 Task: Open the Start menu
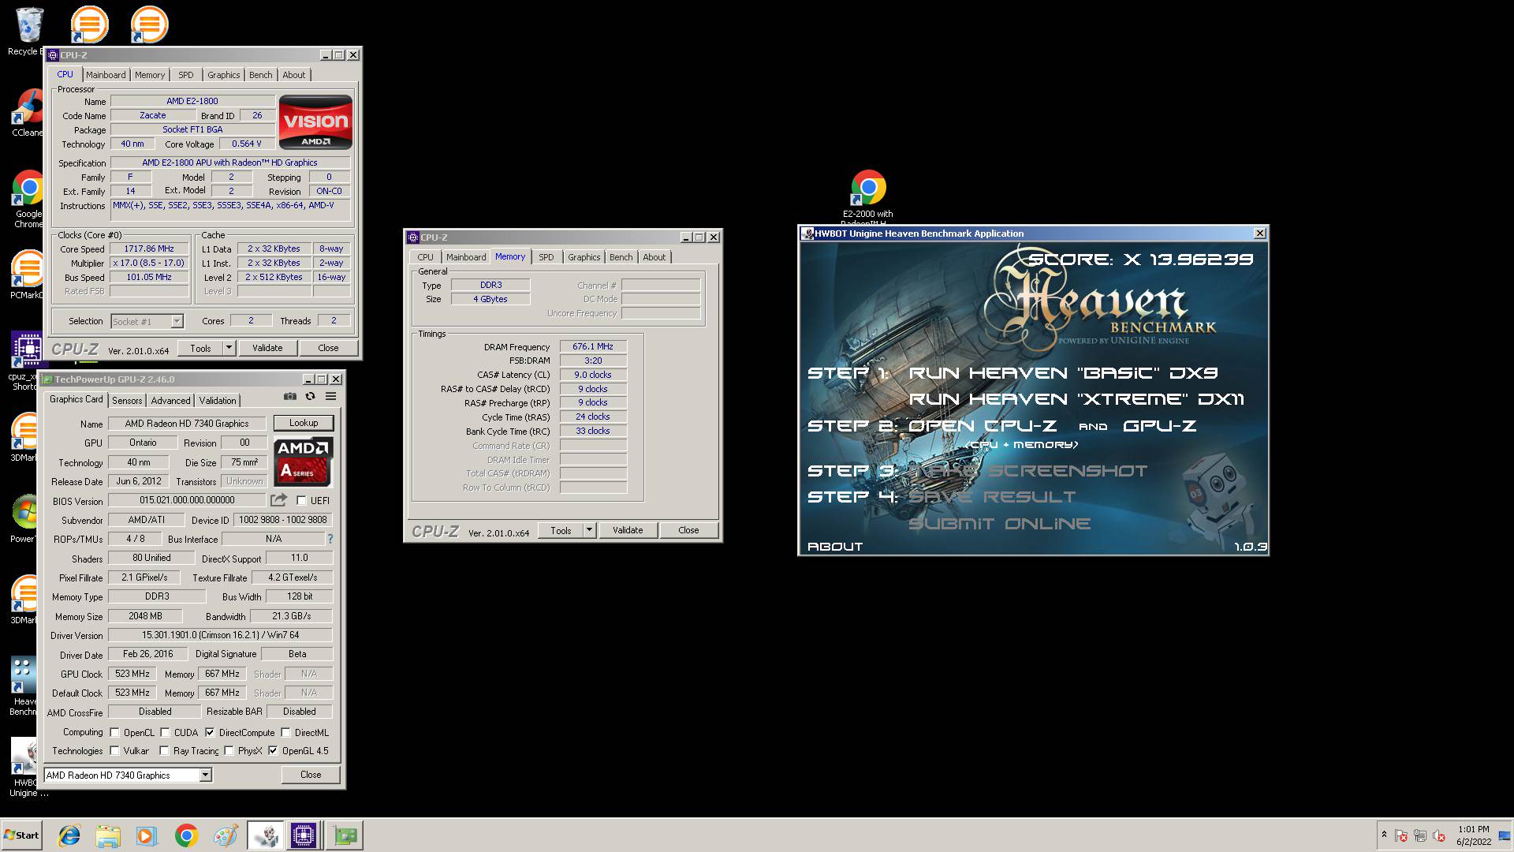[22, 835]
